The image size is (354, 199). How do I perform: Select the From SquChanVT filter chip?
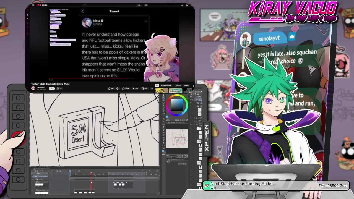(167, 85)
